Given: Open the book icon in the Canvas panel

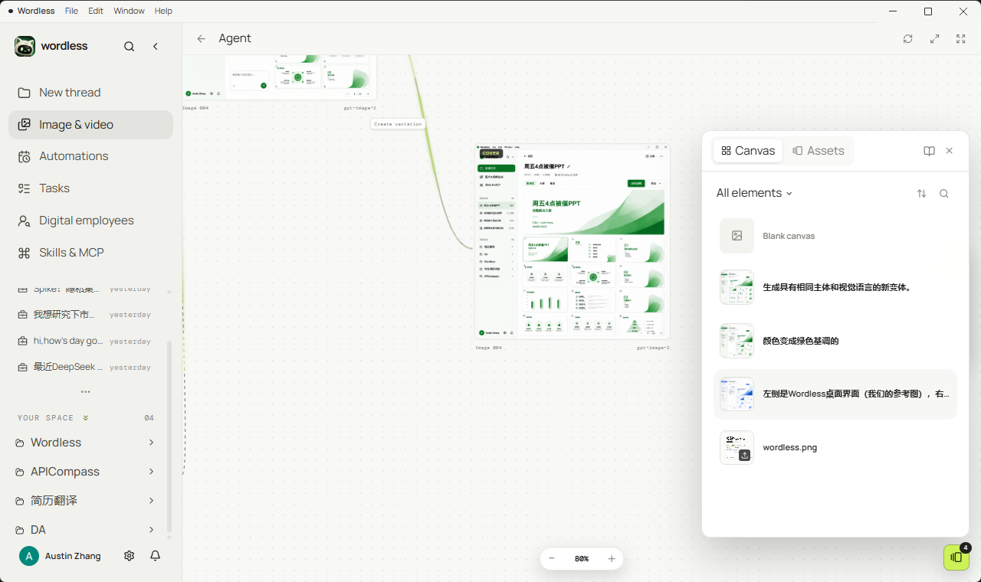Looking at the screenshot, I should click(930, 151).
